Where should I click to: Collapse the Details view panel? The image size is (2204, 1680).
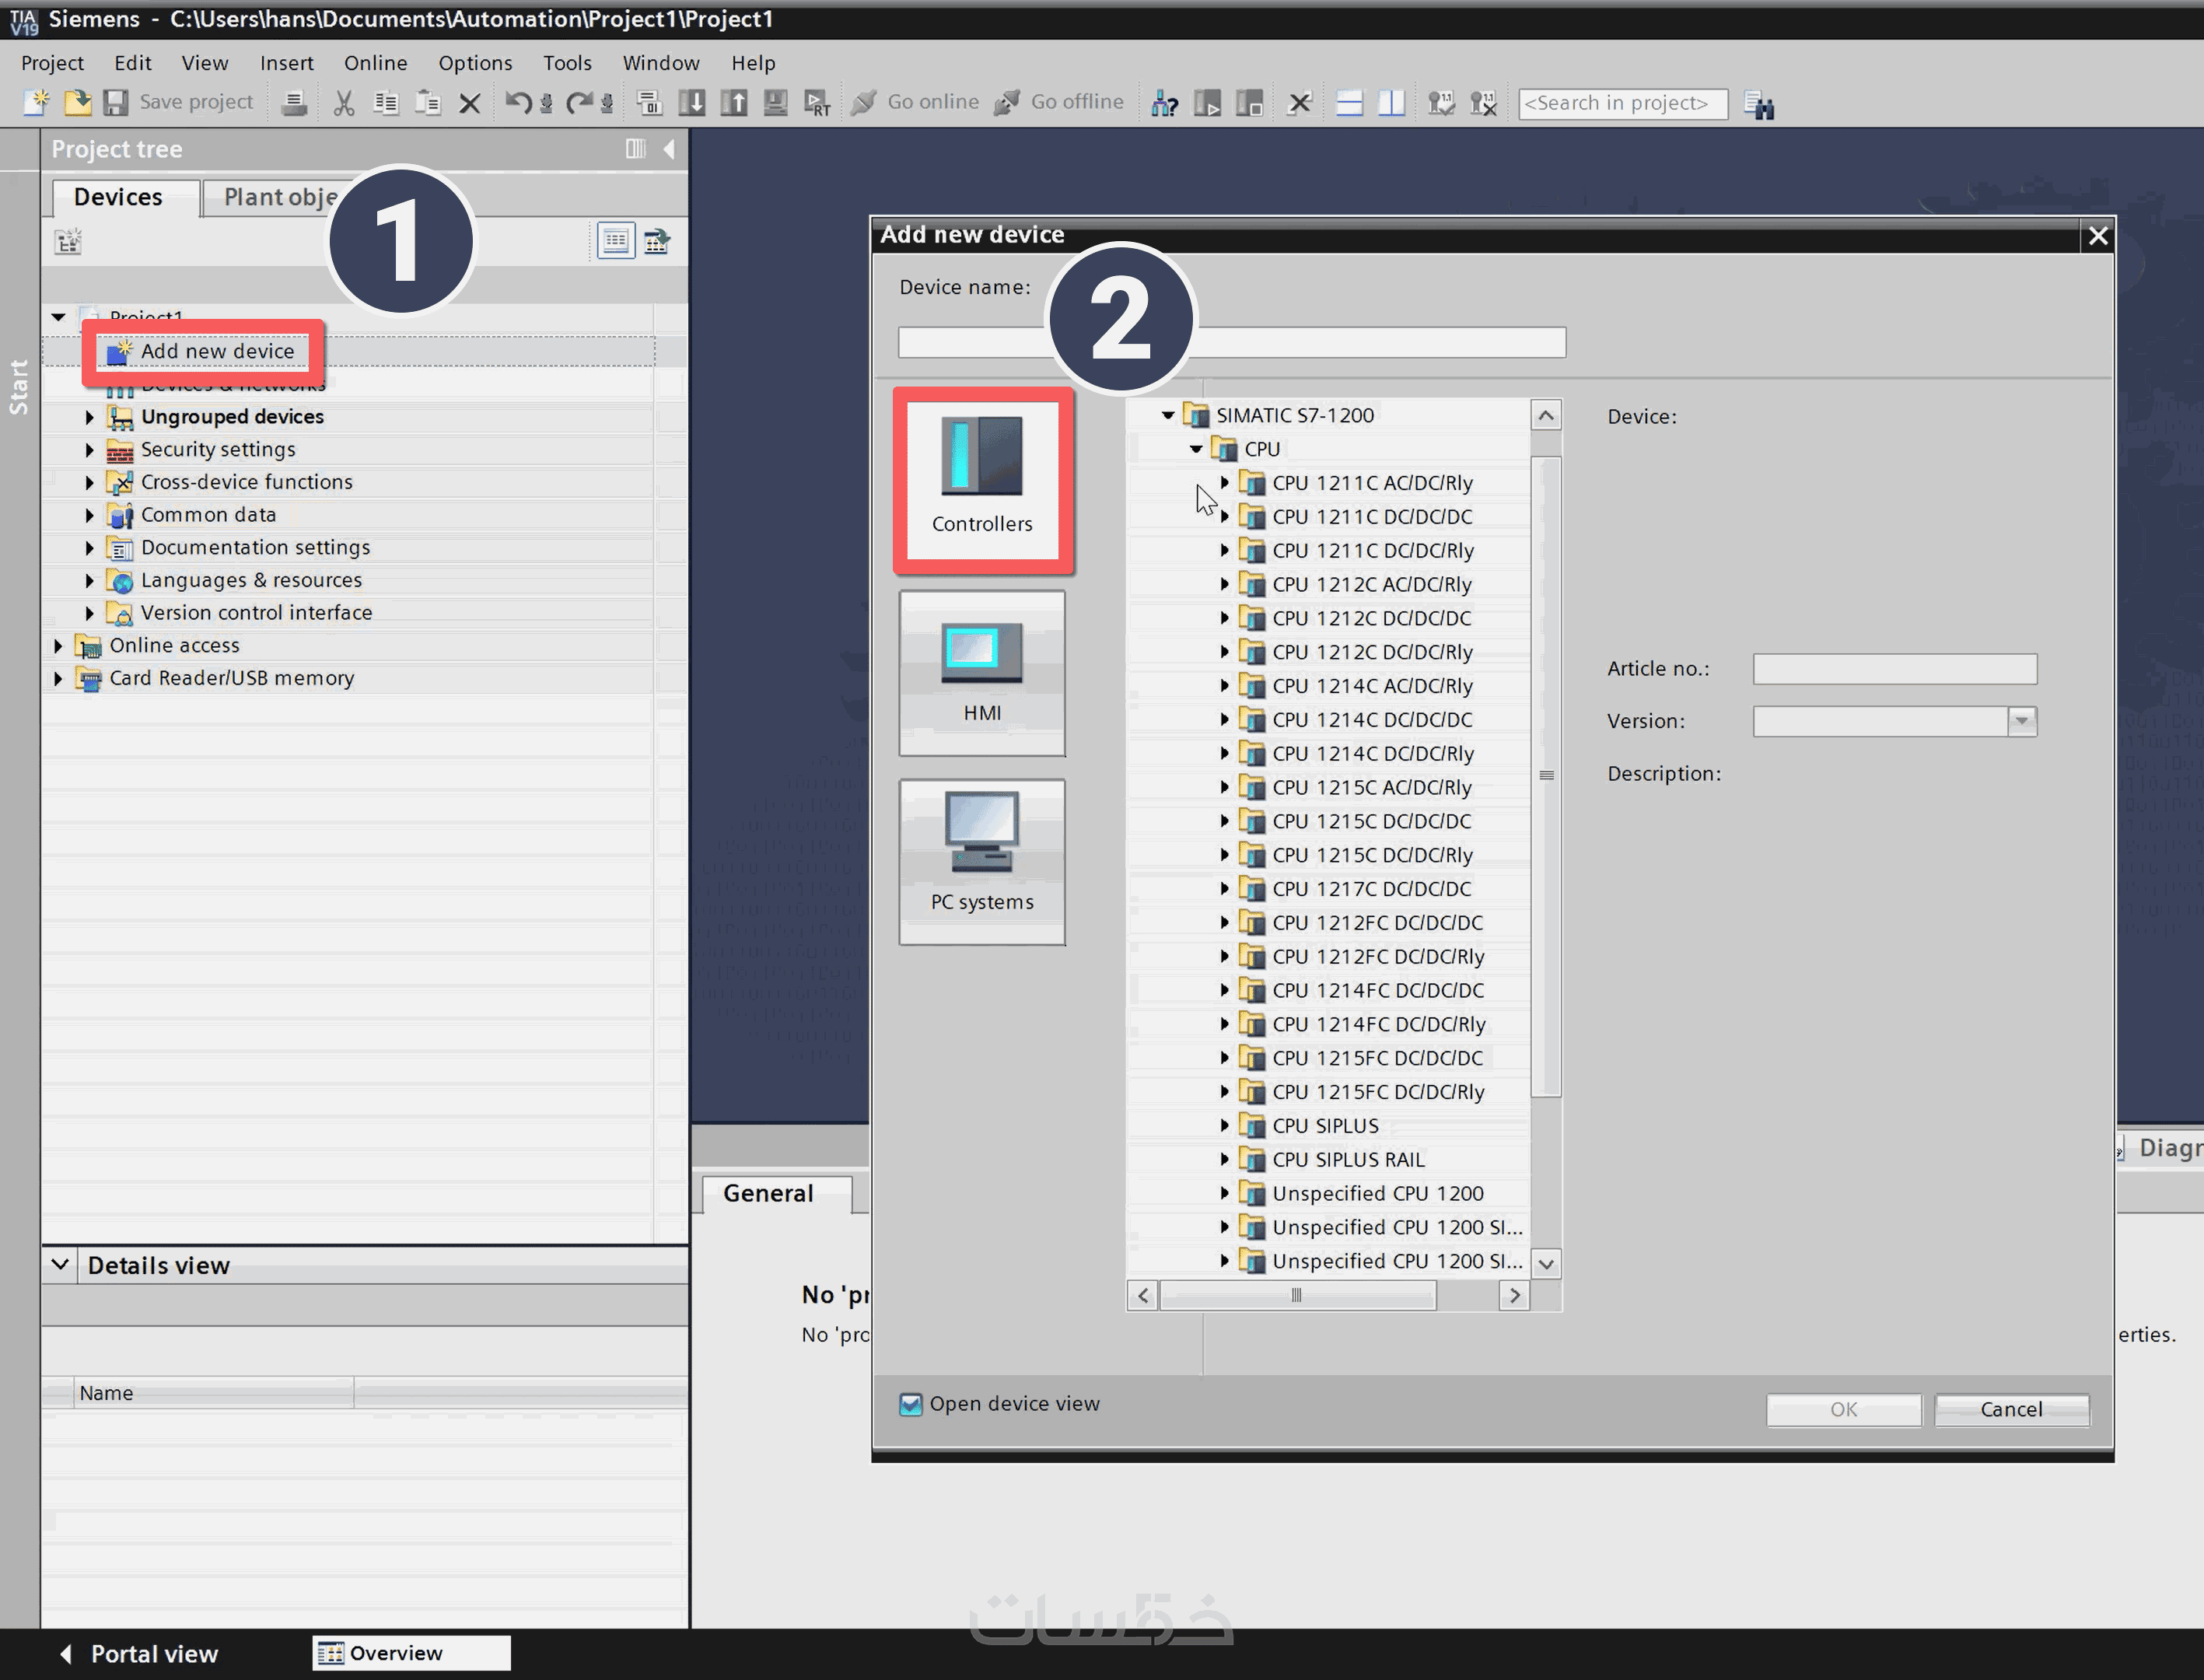click(60, 1264)
